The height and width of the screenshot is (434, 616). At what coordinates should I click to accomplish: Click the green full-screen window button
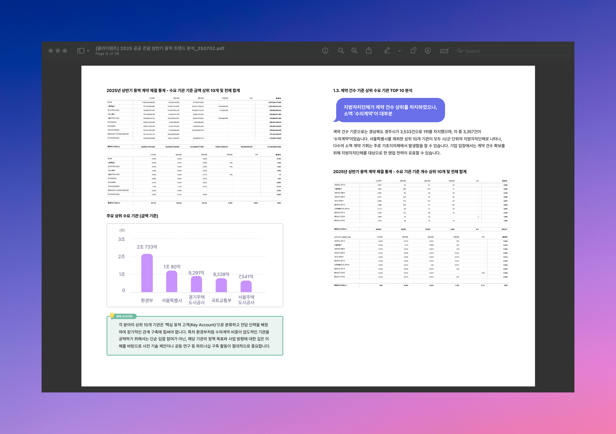click(x=65, y=51)
